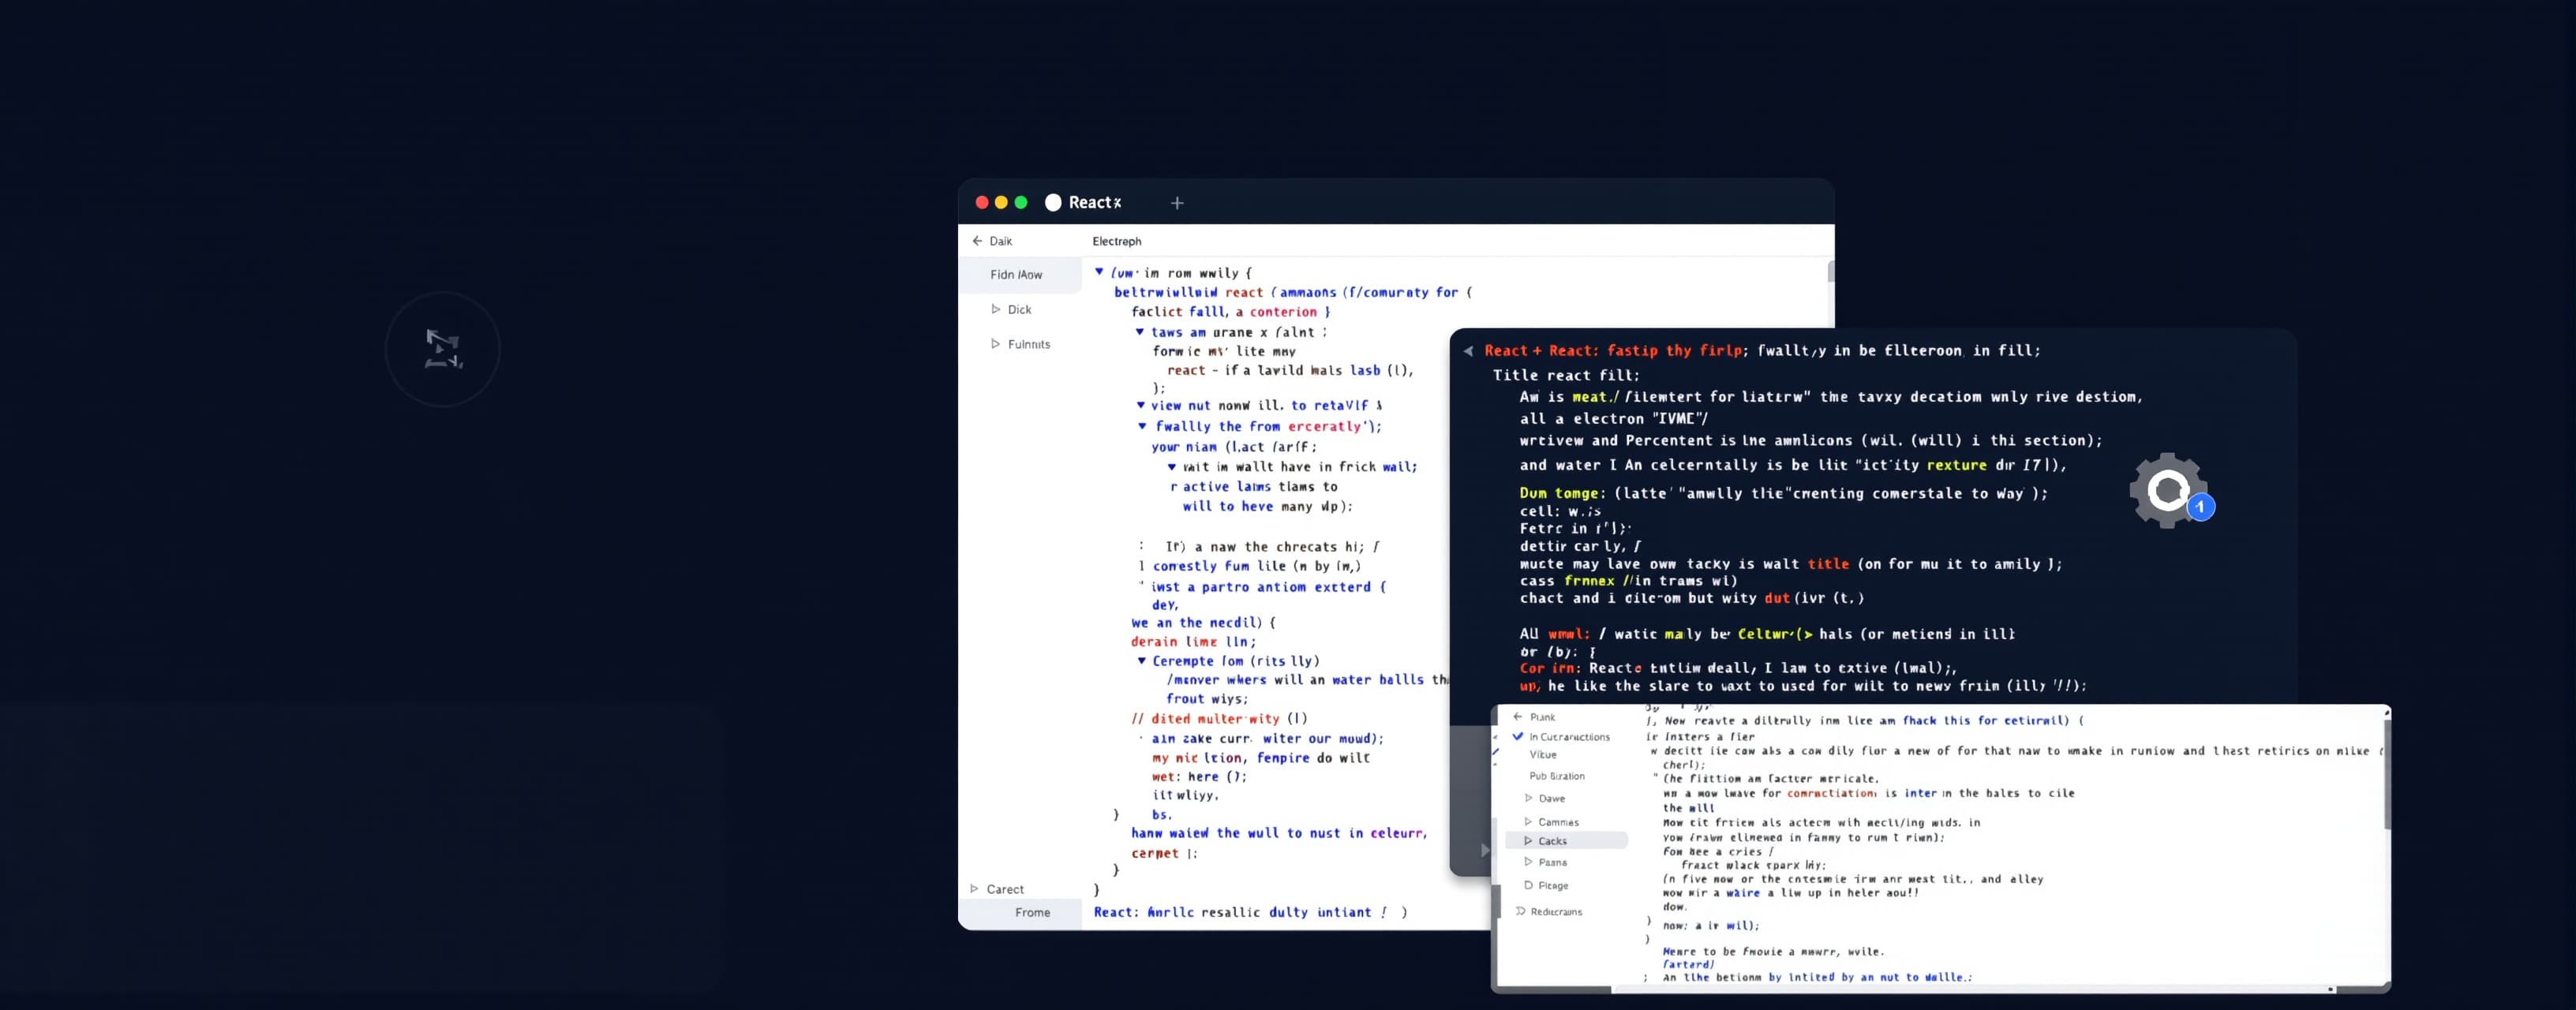The height and width of the screenshot is (1010, 2576).
Task: Expand the Fulnnıts tree item
Action: [995, 344]
